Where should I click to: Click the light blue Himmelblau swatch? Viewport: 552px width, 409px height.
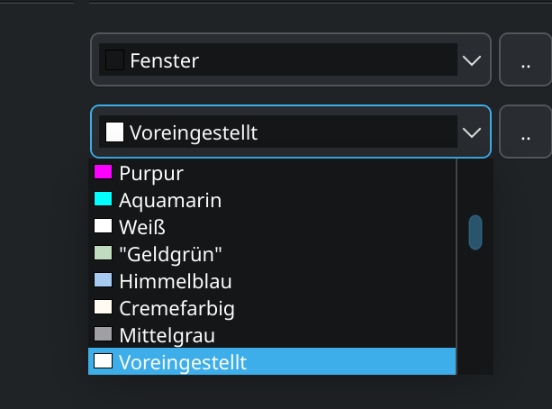tap(103, 280)
